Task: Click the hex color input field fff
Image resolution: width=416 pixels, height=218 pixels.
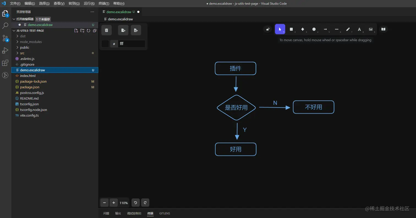Action: point(132,44)
